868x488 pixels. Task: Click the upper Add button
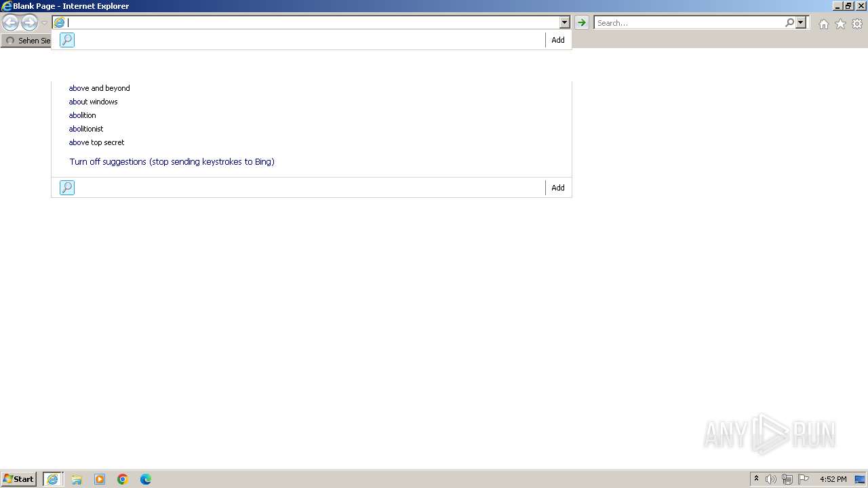(558, 40)
